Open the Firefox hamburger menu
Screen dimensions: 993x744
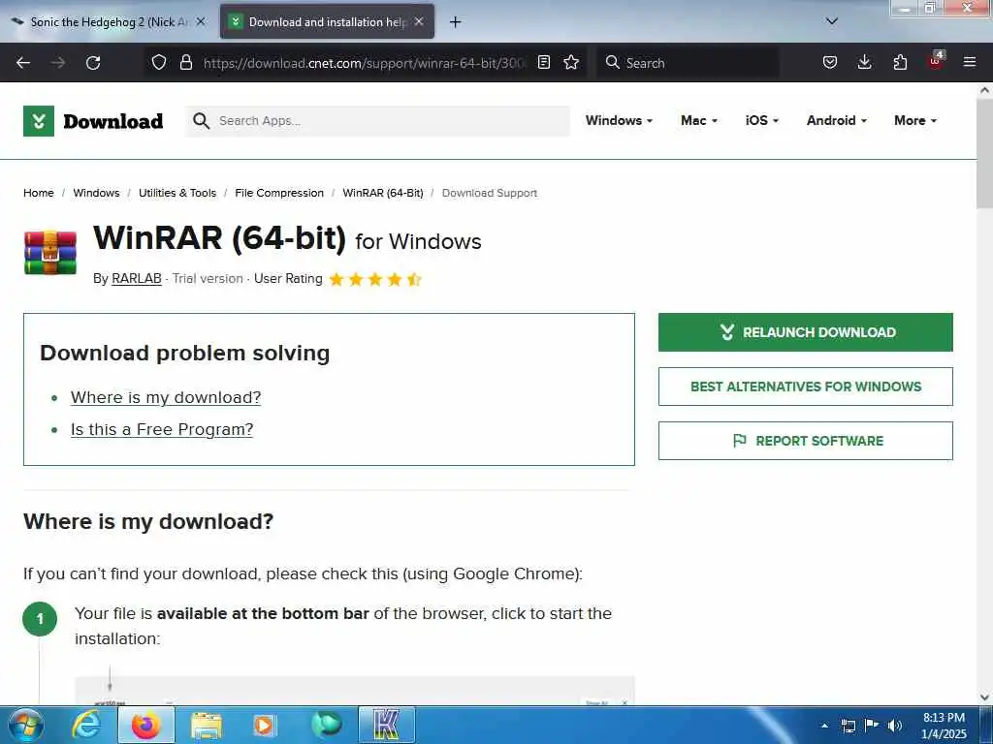pos(970,62)
